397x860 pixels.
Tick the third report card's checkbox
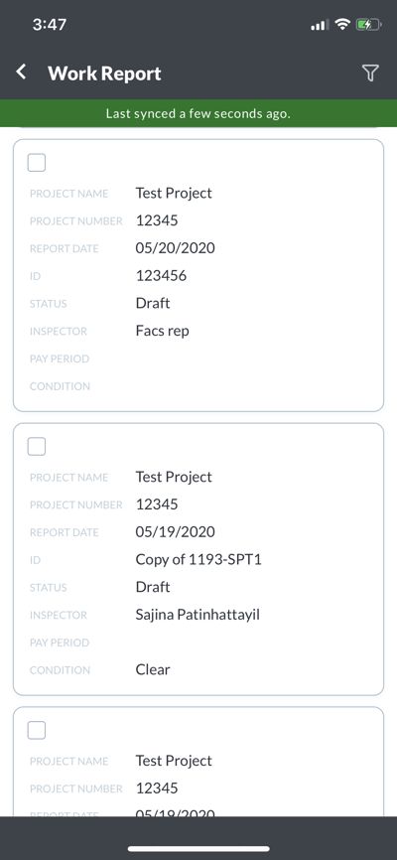click(x=37, y=731)
